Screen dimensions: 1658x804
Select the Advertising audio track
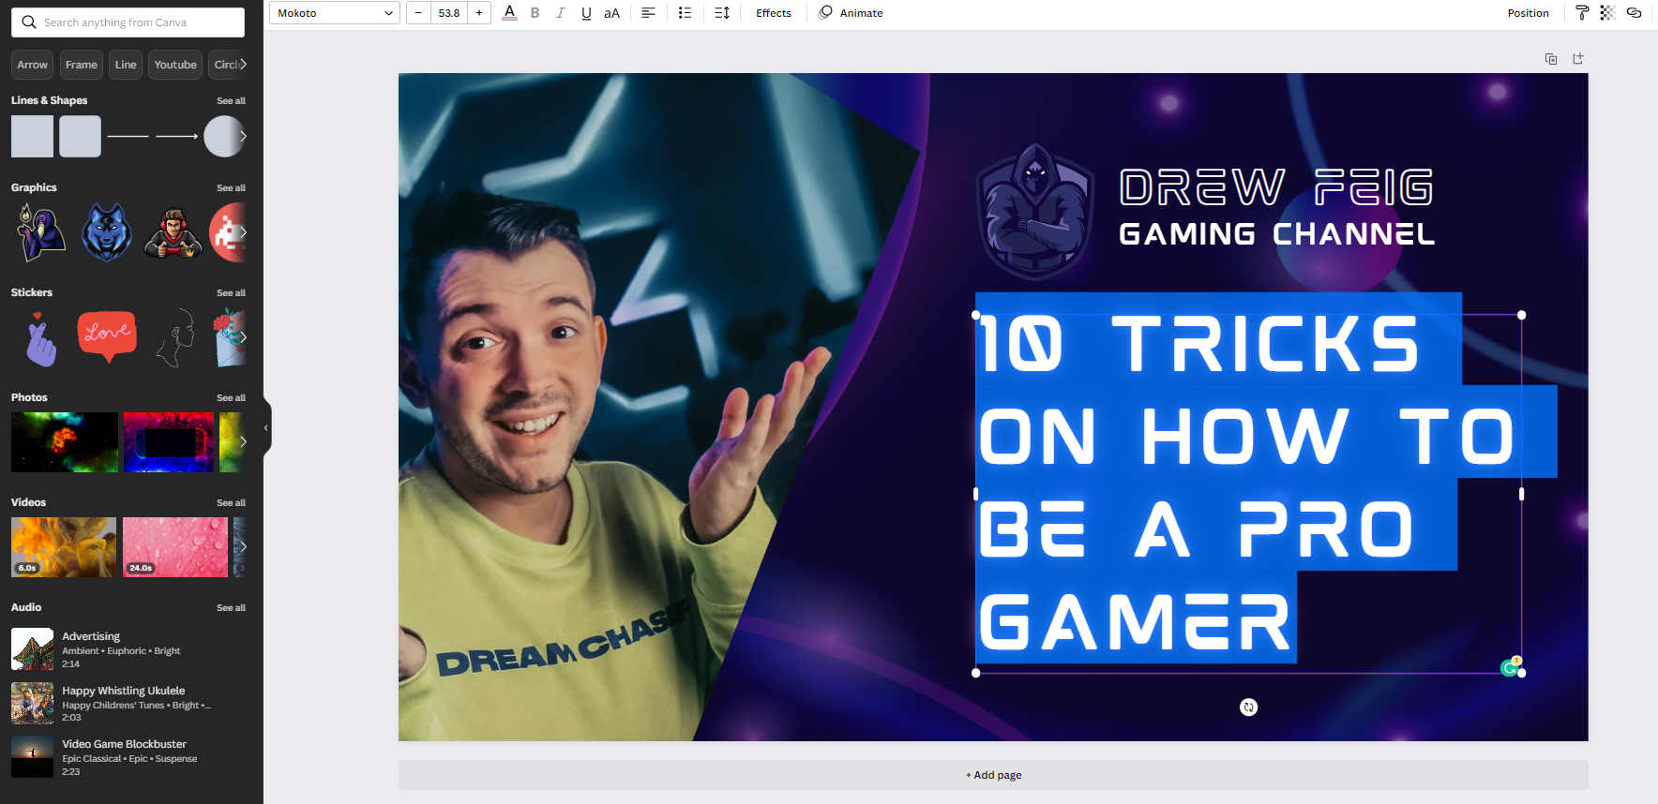pyautogui.click(x=128, y=649)
